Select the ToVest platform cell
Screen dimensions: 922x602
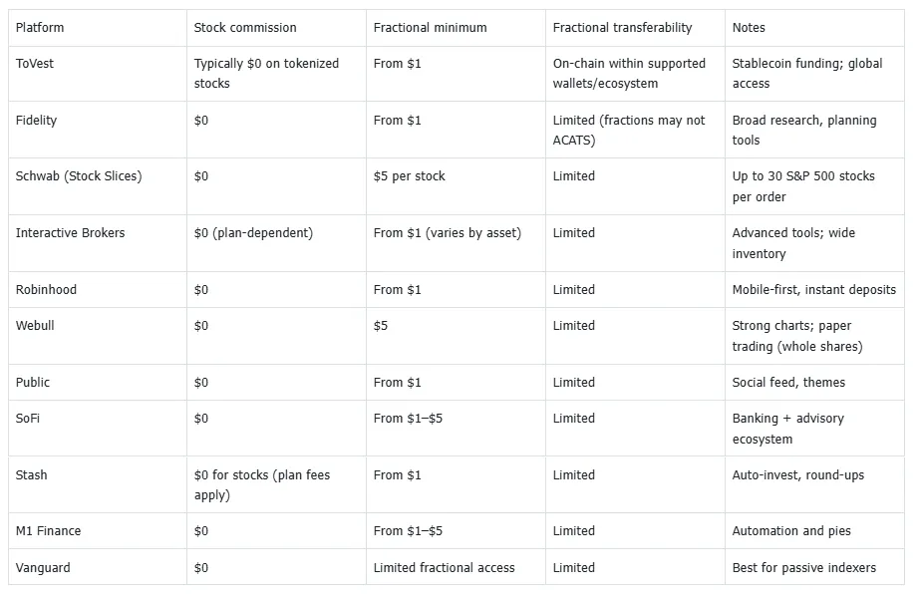pyautogui.click(x=37, y=64)
